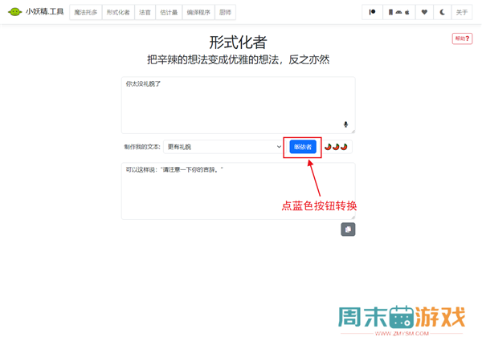This screenshot has width=482, height=341.
Task: Click the green goblin logo icon
Action: click(x=14, y=12)
